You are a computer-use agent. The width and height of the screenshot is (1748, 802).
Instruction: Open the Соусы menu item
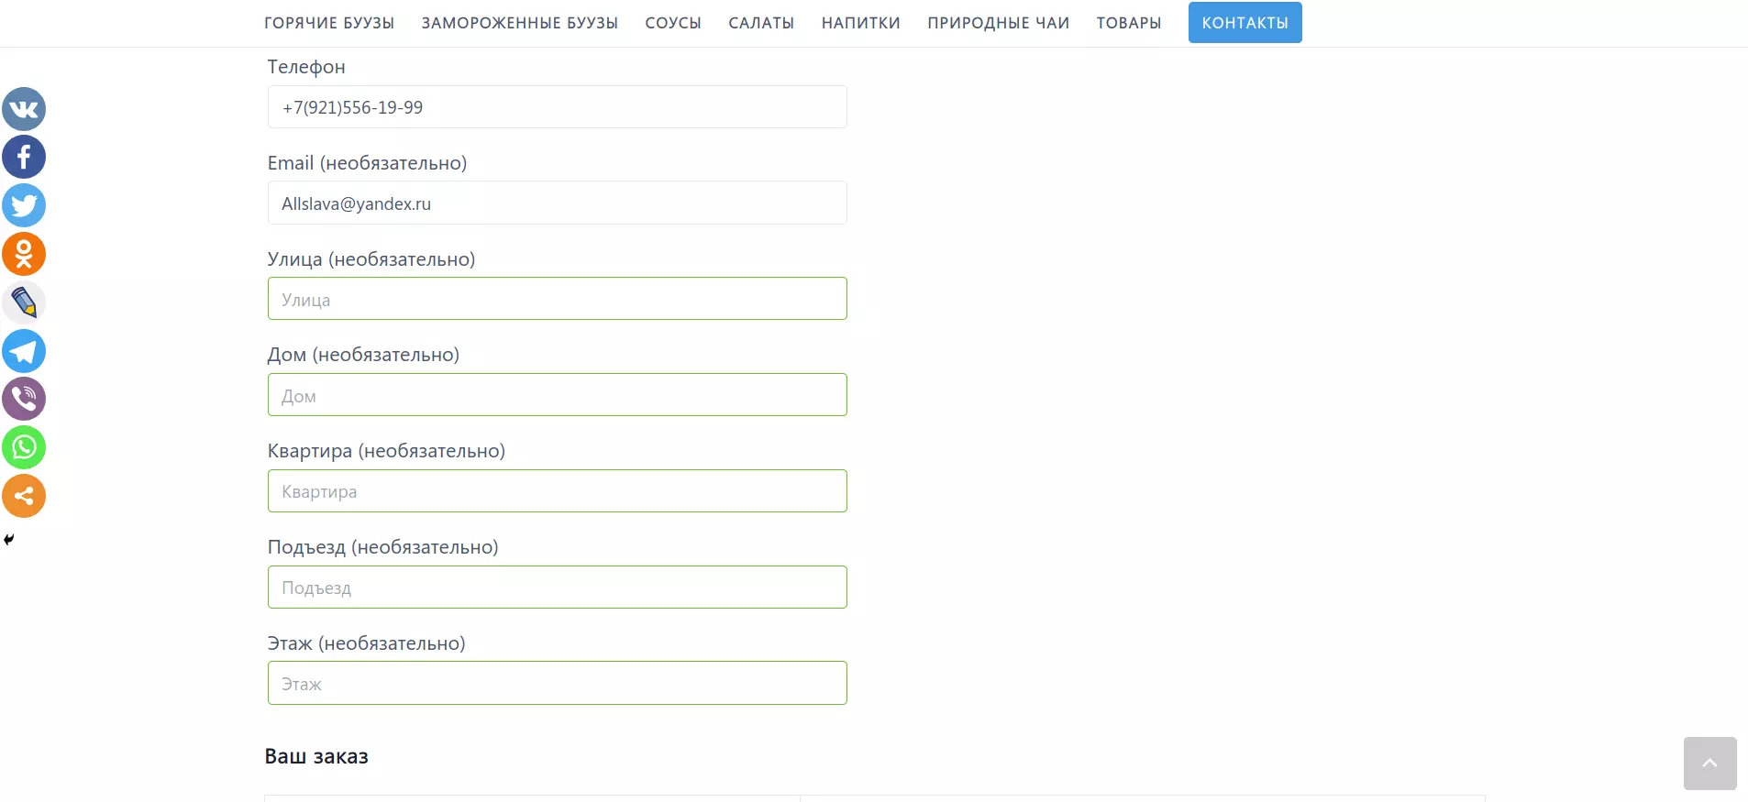(673, 23)
